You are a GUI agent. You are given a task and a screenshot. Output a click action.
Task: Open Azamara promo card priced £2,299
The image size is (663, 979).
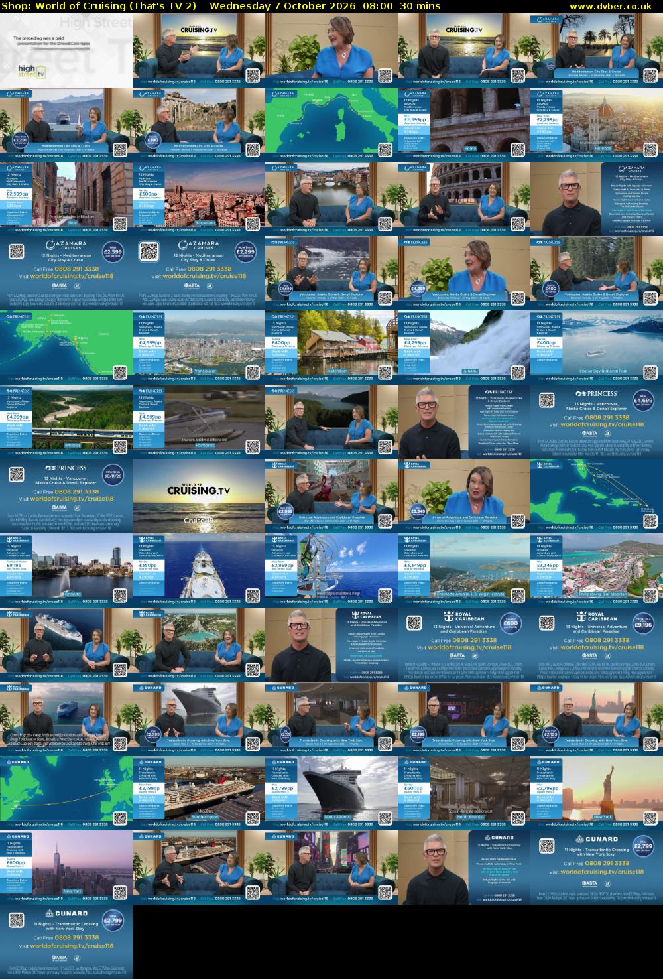(199, 273)
